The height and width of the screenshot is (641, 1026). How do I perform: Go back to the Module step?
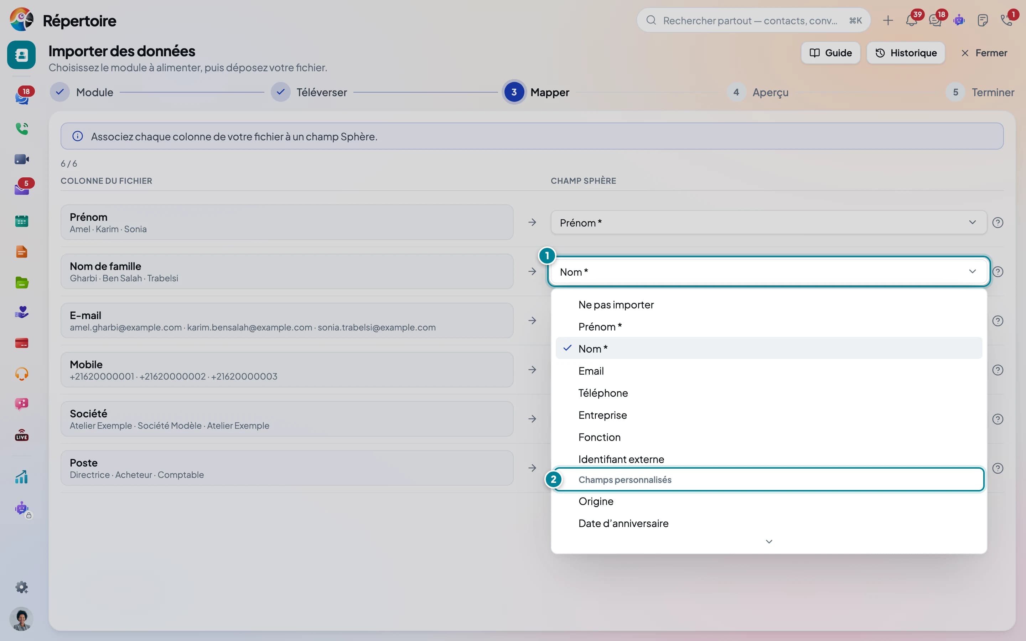coord(82,93)
